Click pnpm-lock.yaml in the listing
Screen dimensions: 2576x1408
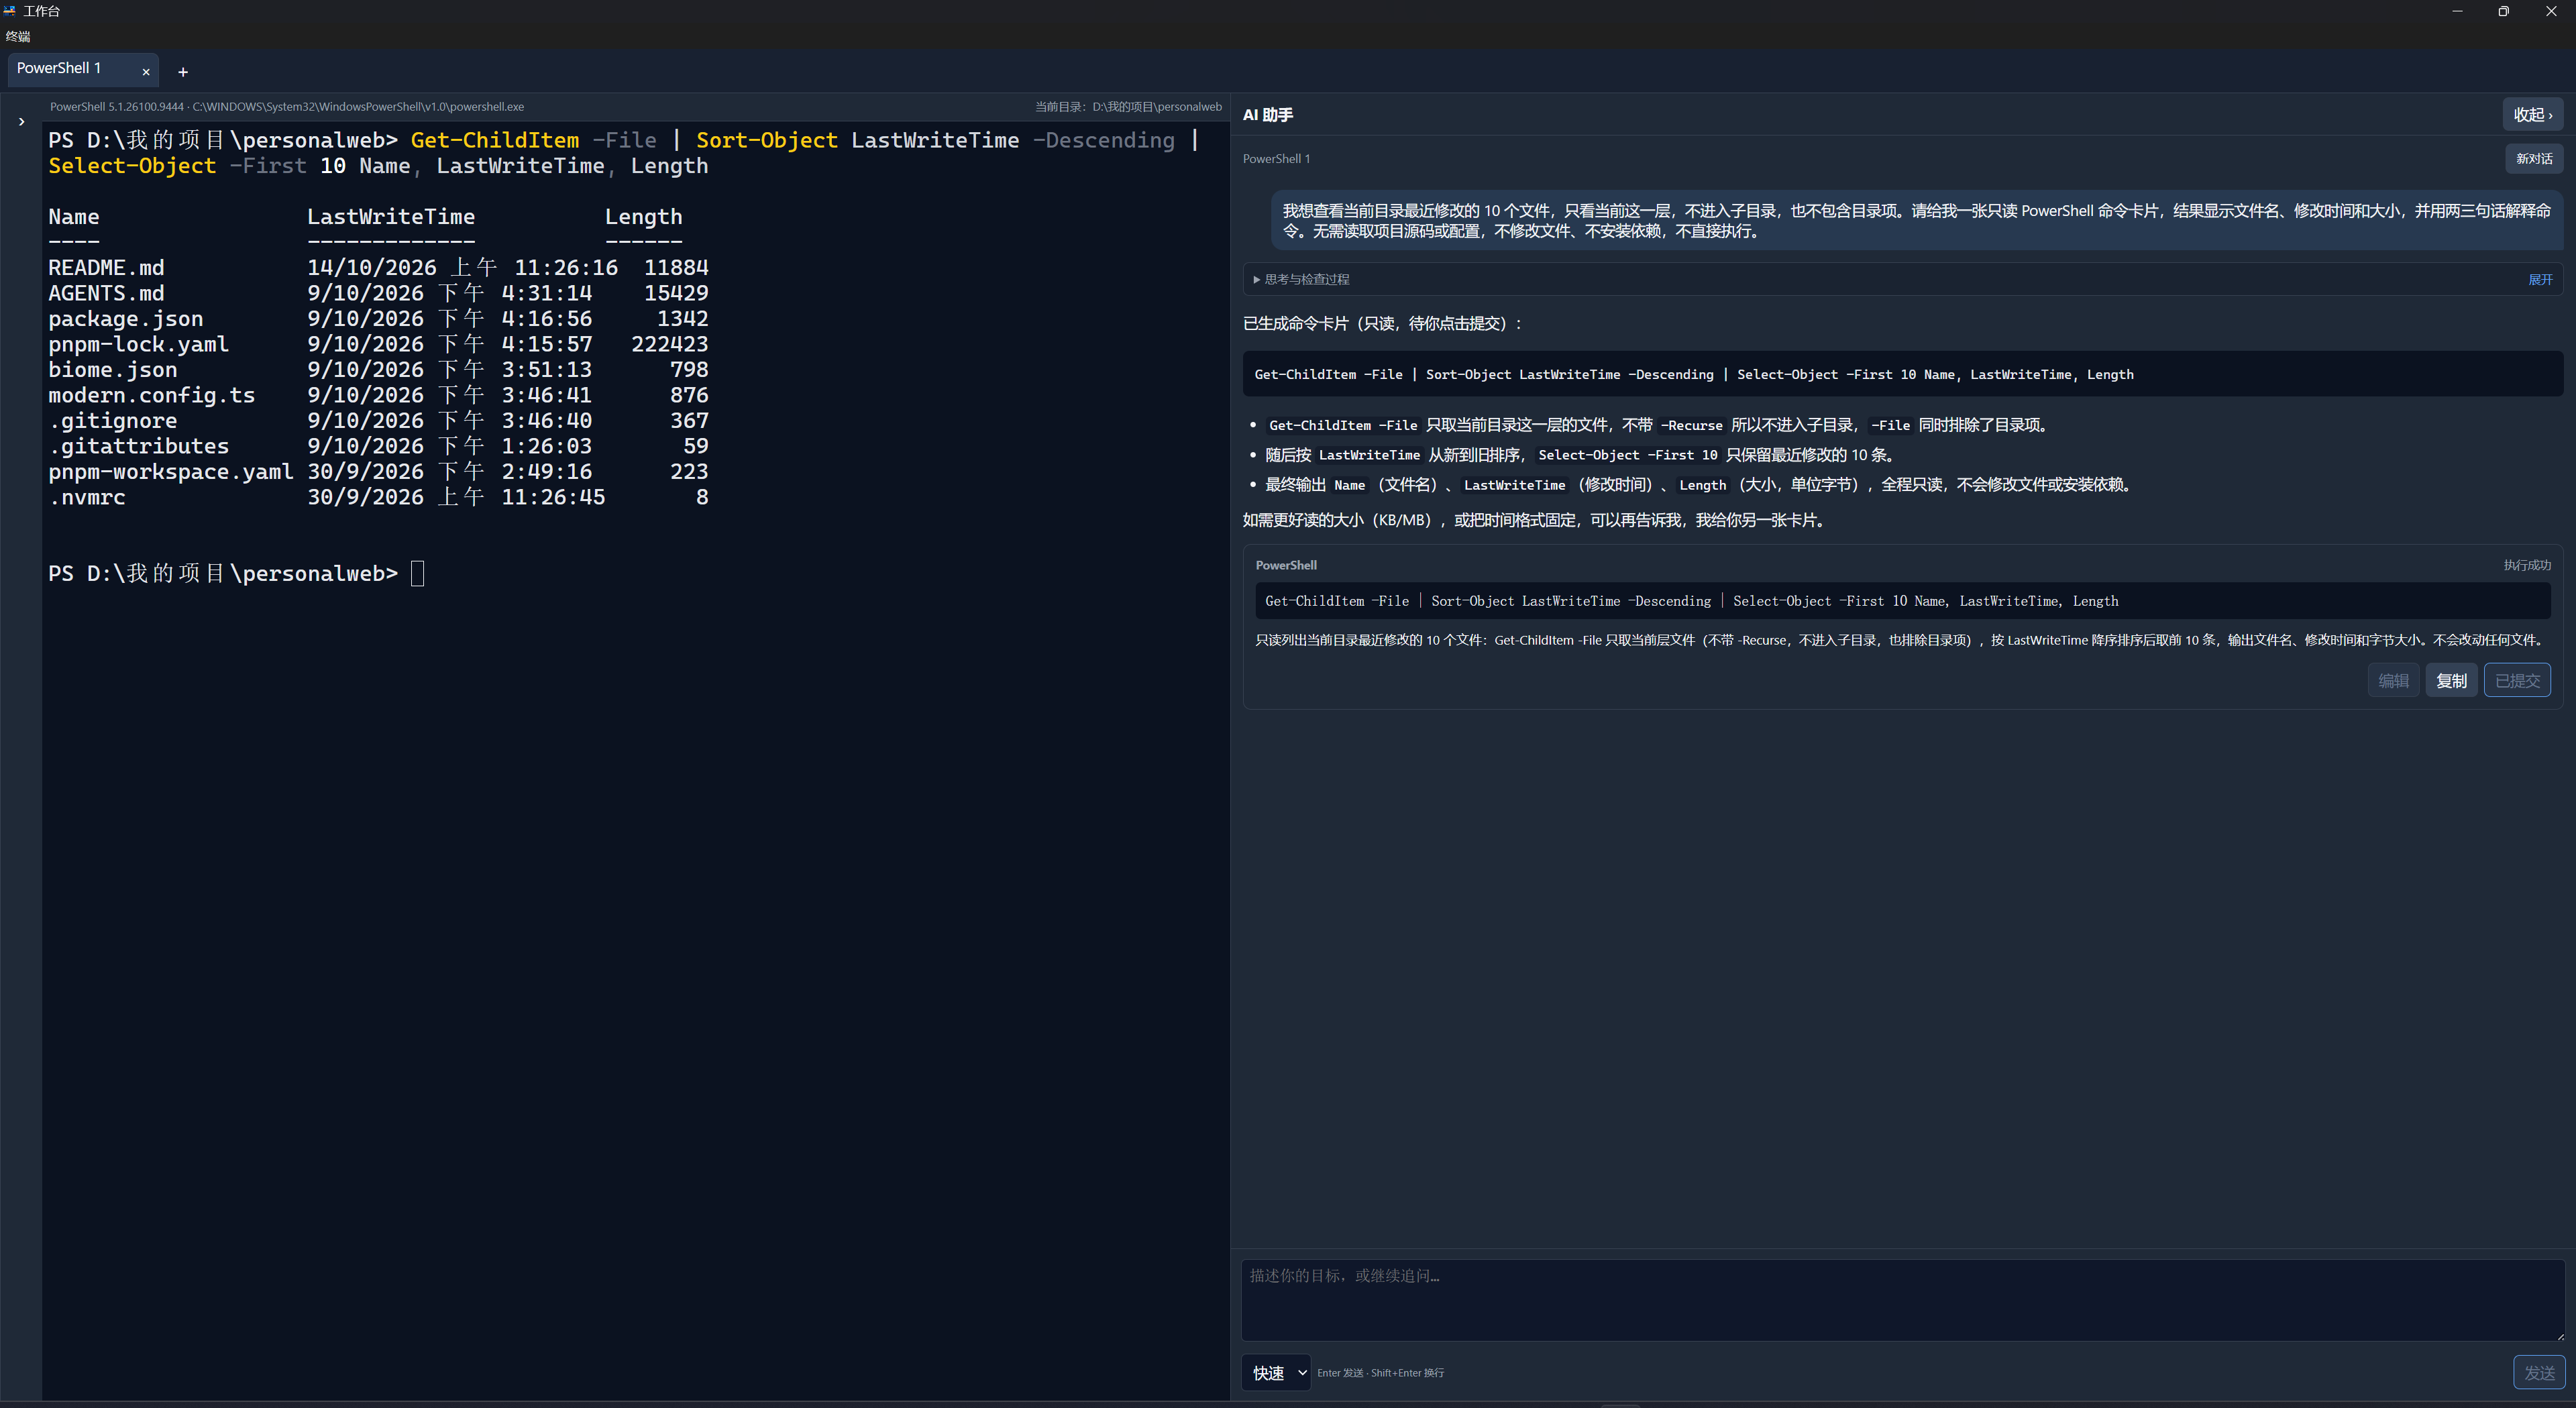coord(139,345)
